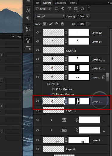Open the Opacity slider arrow
This screenshot has width=112, height=156.
point(88,16)
